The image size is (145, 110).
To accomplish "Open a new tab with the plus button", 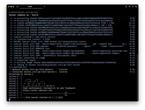I will click(x=45, y=6).
